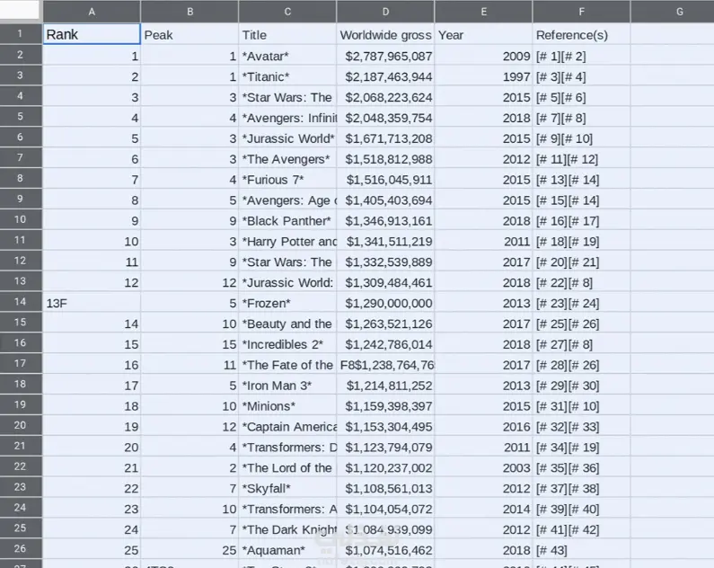Screen dimensions: 714x568
Task: Click the 'Peak' header cell
Action: click(x=190, y=35)
